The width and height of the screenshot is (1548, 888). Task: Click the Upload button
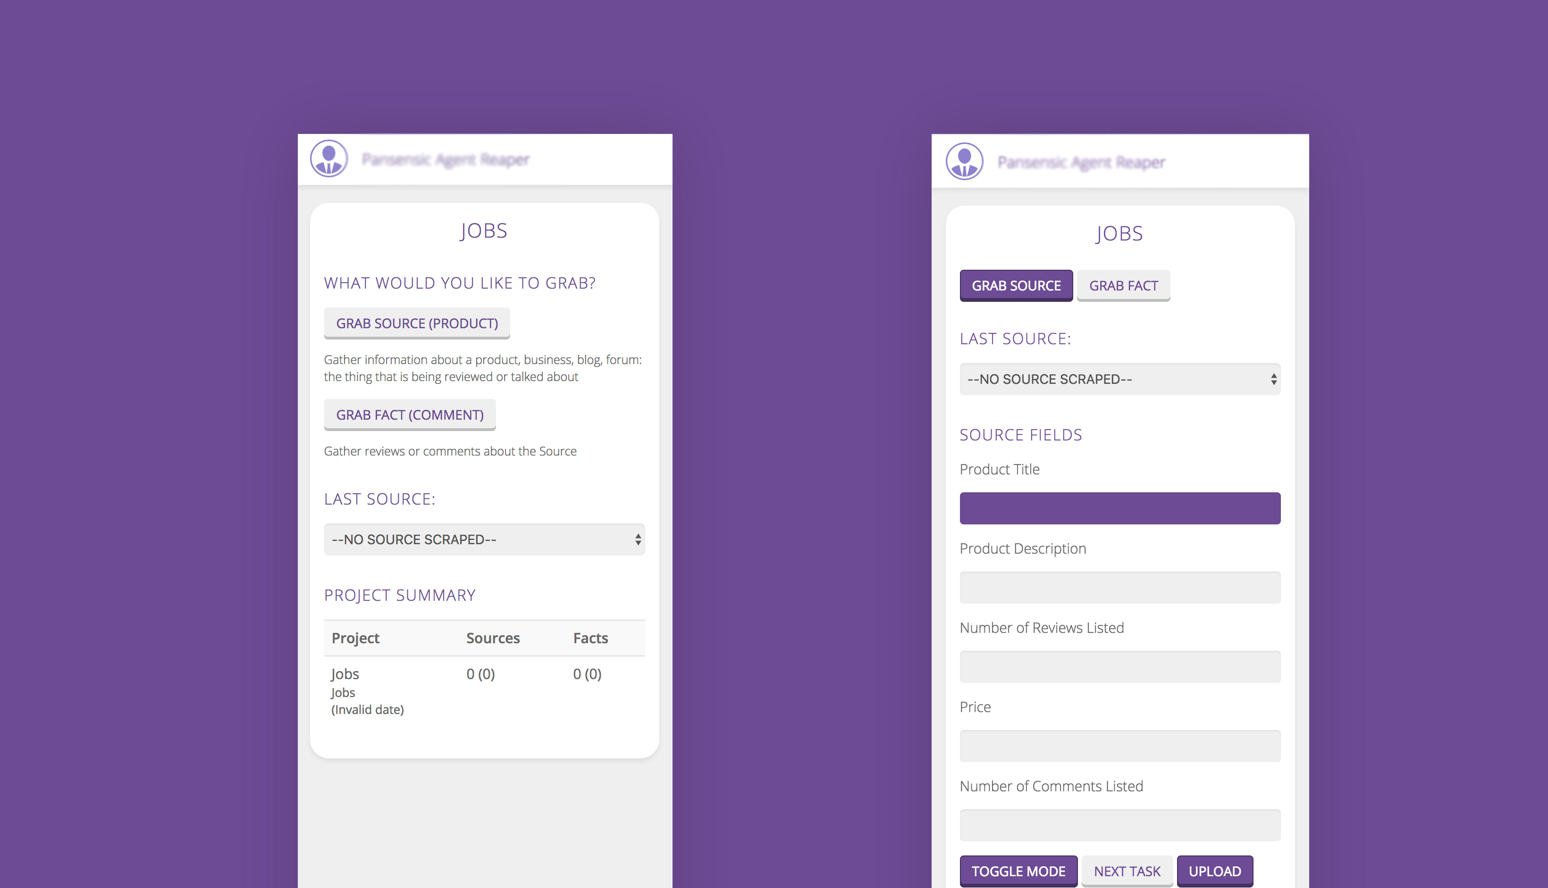[1215, 871]
